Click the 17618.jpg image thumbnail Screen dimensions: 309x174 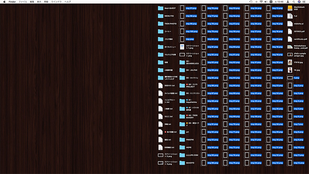(290, 62)
